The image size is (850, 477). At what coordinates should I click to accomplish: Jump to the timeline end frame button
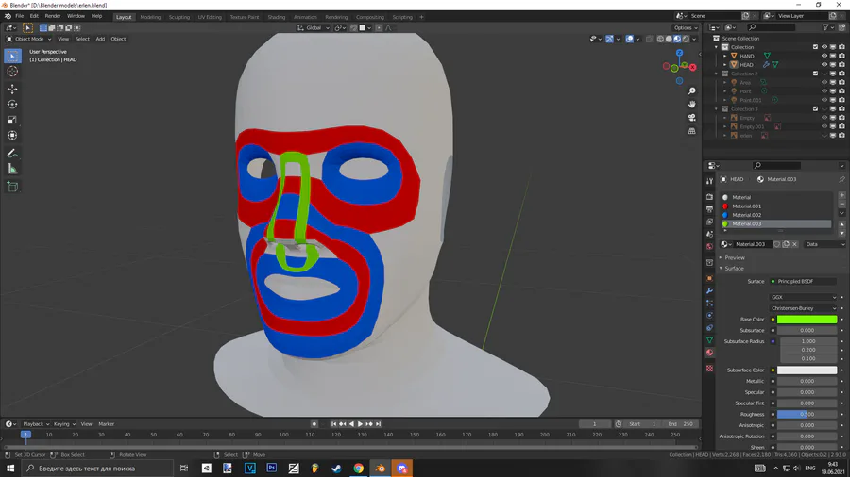coord(379,424)
